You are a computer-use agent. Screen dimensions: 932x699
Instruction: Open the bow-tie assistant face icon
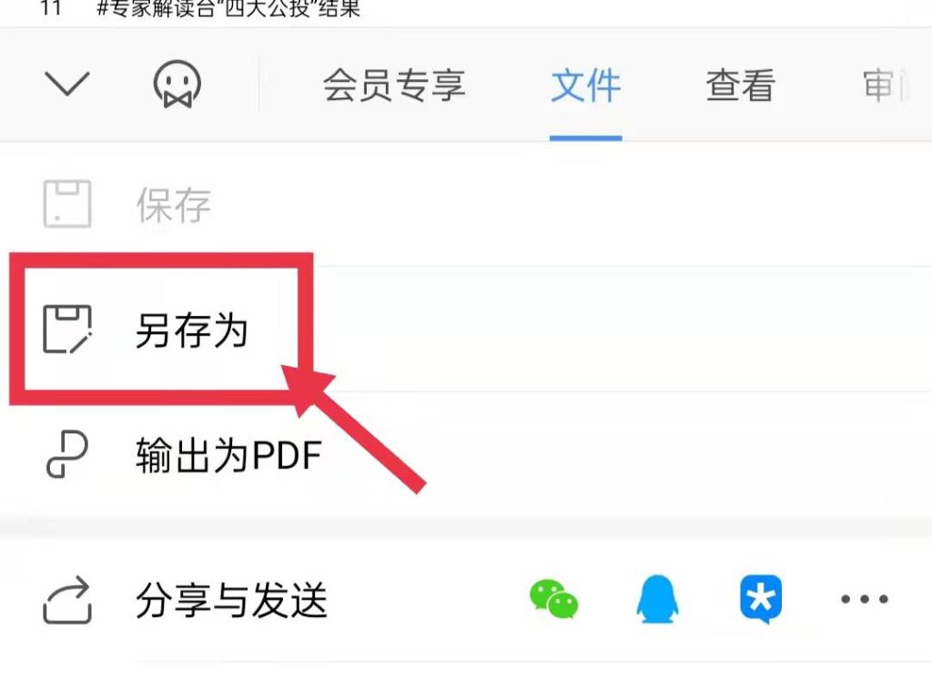[177, 85]
